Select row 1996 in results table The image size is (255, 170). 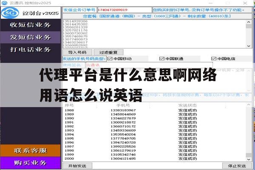click(154, 142)
